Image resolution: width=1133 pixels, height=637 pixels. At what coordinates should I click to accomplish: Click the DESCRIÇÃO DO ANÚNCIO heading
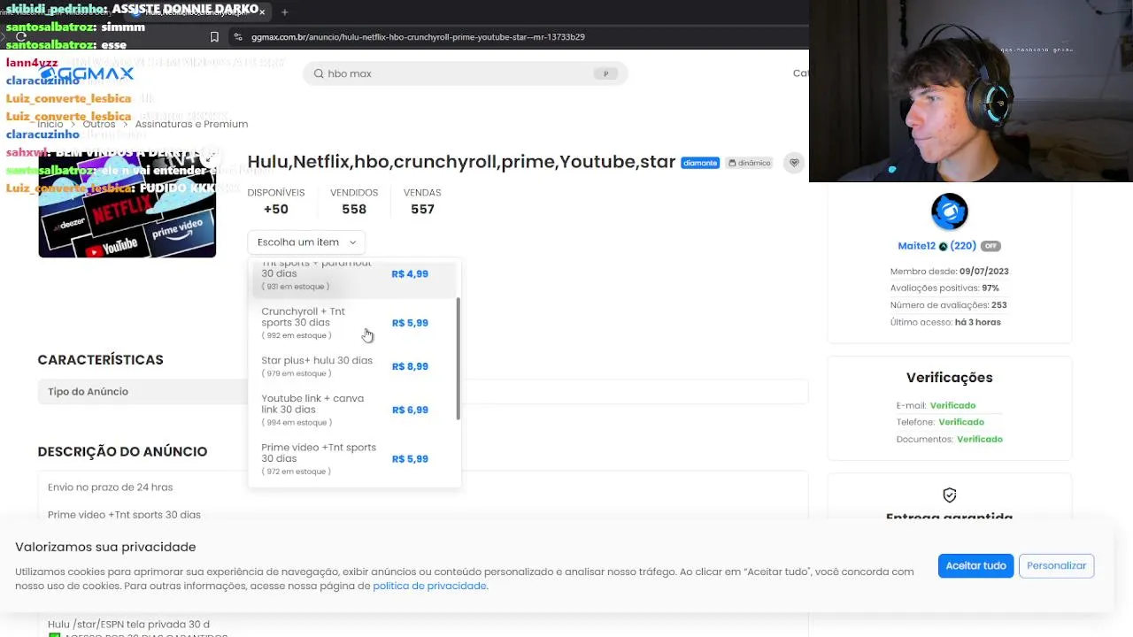[x=122, y=452]
